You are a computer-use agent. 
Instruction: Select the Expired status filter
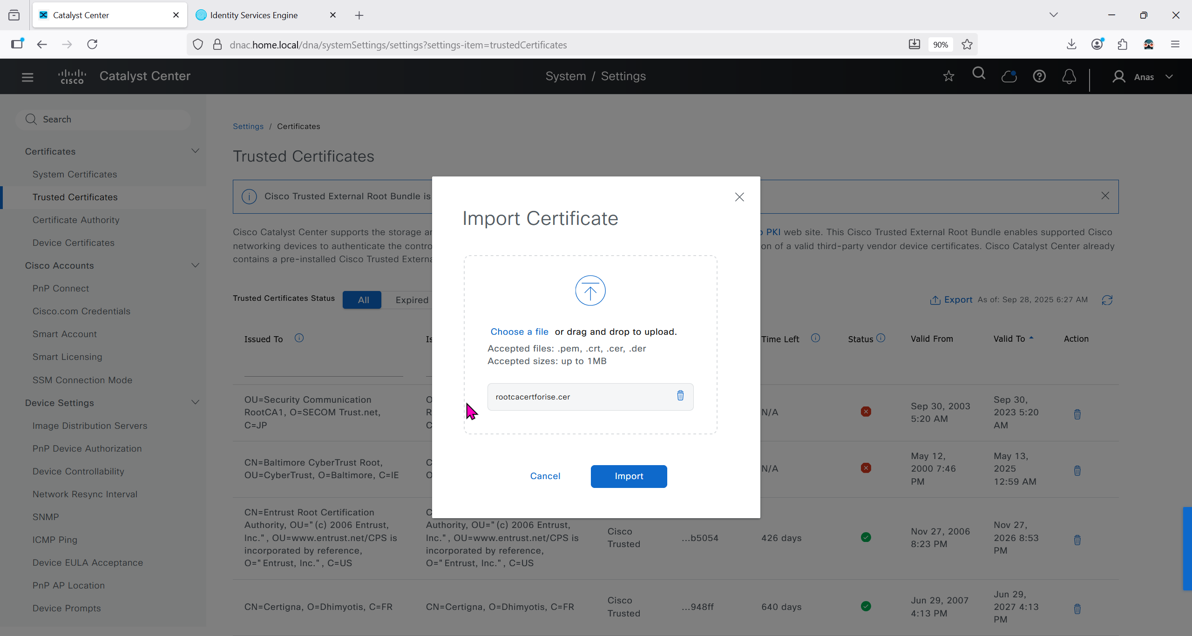[x=412, y=300]
